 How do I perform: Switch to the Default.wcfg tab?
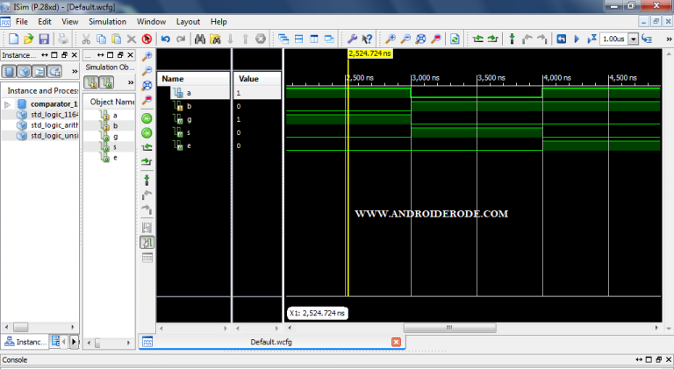click(272, 342)
